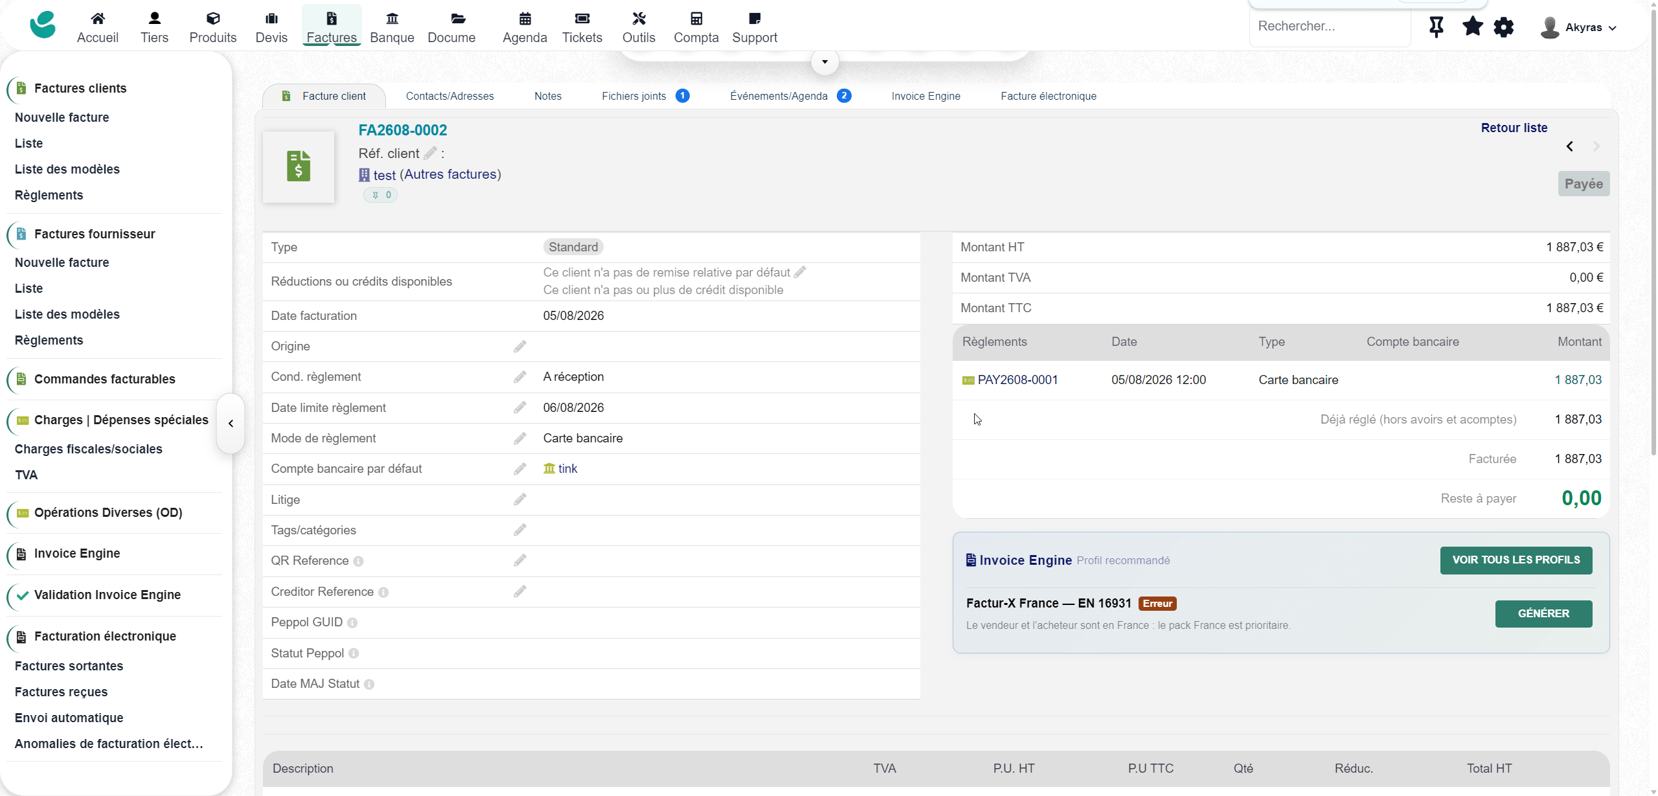Screen dimensions: 1658x796
Task: Click VOIR TOUS LES PROFILS button
Action: tap(1516, 560)
